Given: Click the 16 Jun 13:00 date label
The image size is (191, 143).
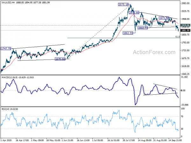Looking at the screenshot, I should tap(83, 140).
